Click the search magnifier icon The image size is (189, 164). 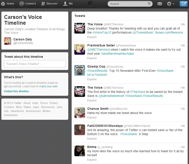click(149, 4)
